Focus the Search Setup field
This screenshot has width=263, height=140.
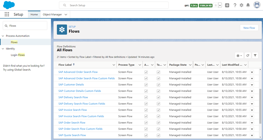click(x=114, y=5)
